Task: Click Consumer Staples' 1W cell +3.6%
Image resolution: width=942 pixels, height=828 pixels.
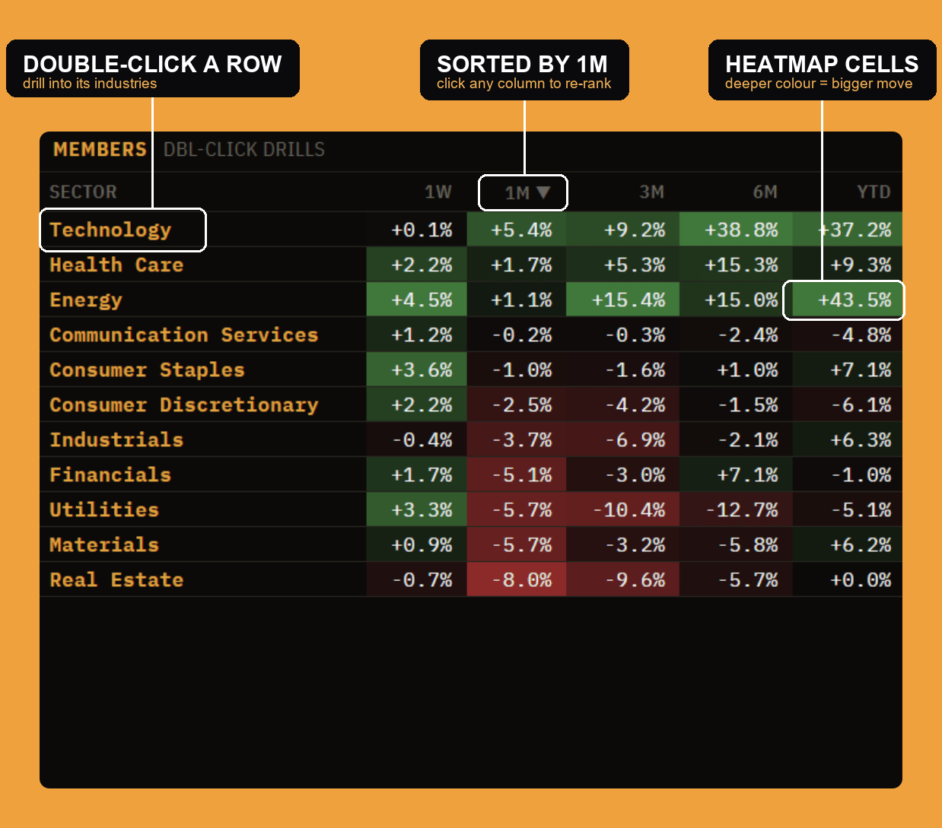Action: [417, 370]
